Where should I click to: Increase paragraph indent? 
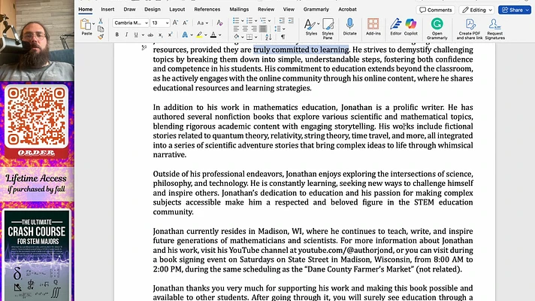[x=291, y=21]
